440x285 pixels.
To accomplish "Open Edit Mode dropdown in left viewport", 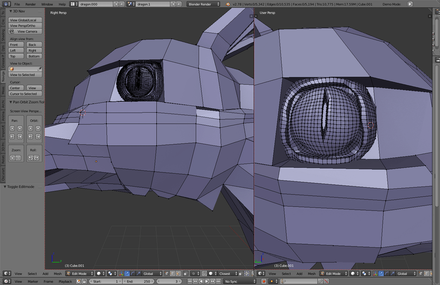I will coord(80,273).
